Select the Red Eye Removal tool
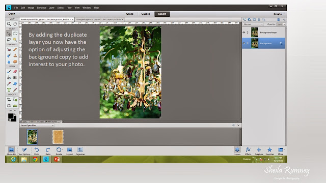This screenshot has width=326, height=183. 9,50
